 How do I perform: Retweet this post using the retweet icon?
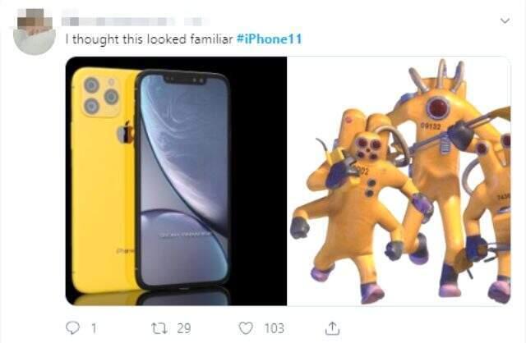(160, 328)
